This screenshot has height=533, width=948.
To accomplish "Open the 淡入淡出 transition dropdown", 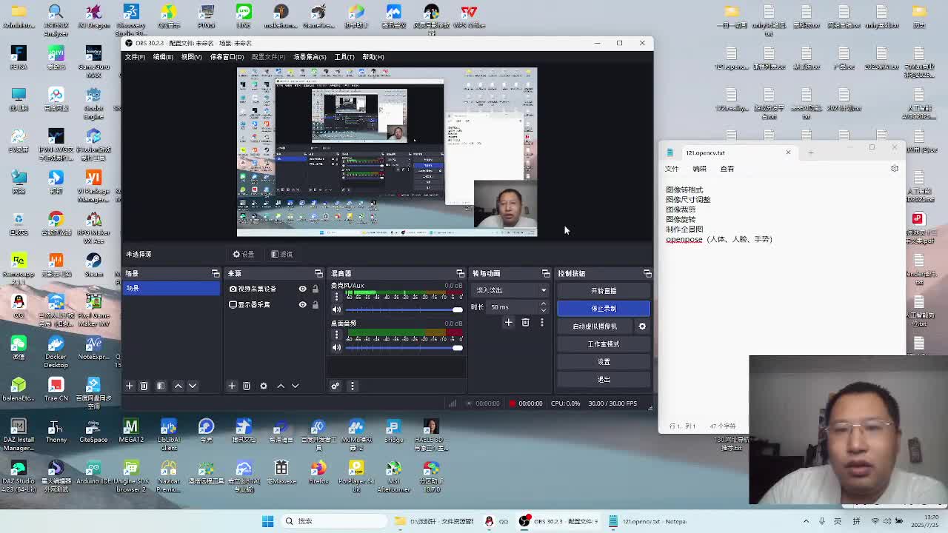I will pyautogui.click(x=511, y=290).
